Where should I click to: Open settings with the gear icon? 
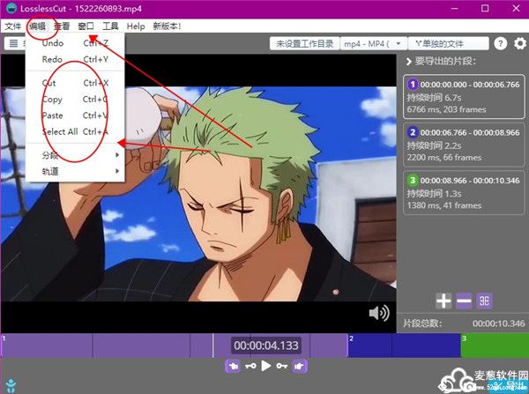coord(520,43)
